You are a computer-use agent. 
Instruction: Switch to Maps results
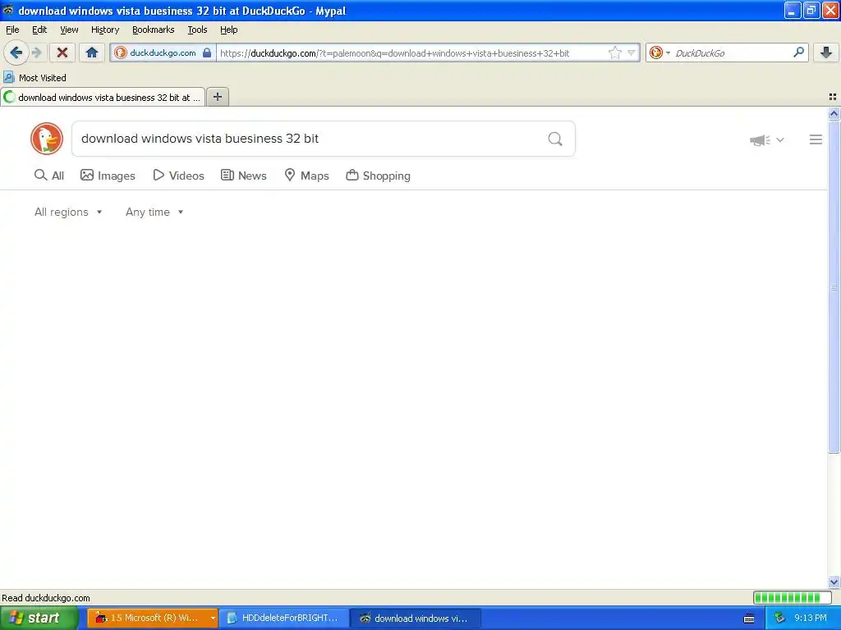[x=306, y=176]
